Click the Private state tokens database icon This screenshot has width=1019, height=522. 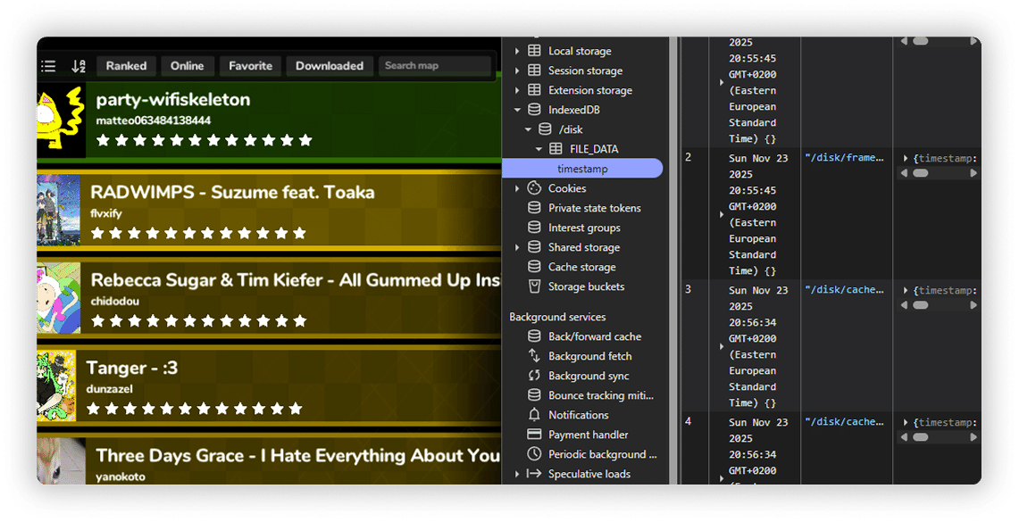[x=534, y=208]
